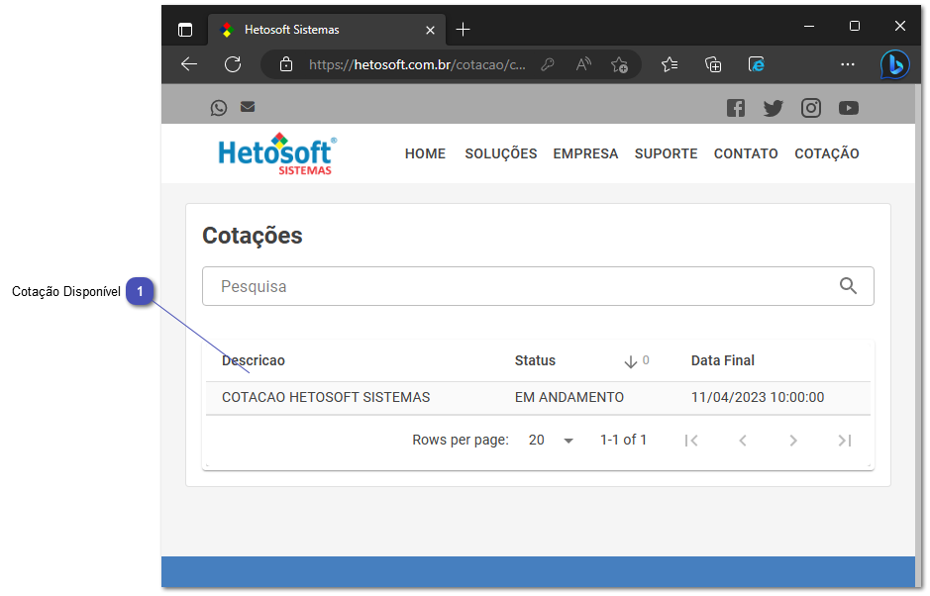Open Hetosoft's Twitter profile icon
The width and height of the screenshot is (930, 596).
(x=774, y=107)
